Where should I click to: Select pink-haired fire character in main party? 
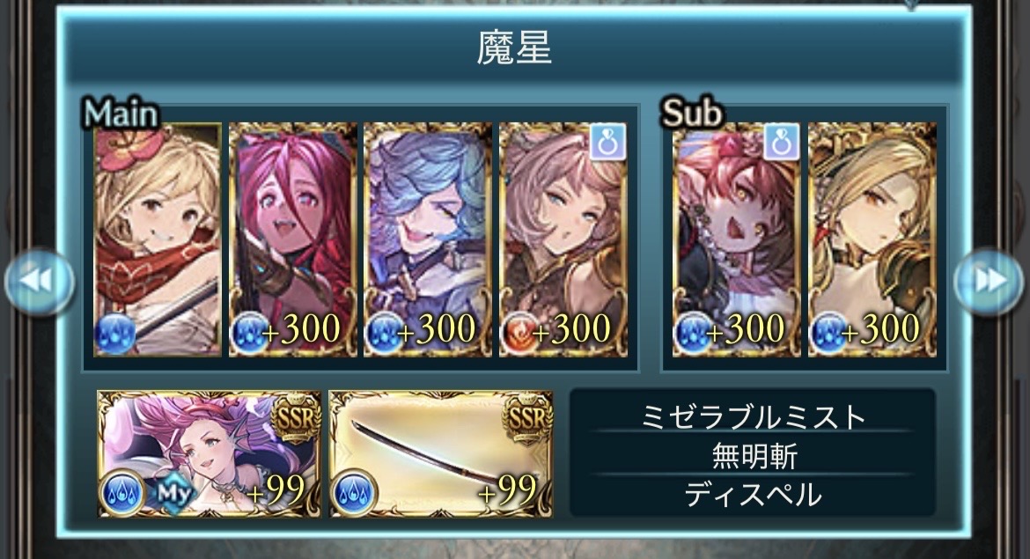pos(563,239)
